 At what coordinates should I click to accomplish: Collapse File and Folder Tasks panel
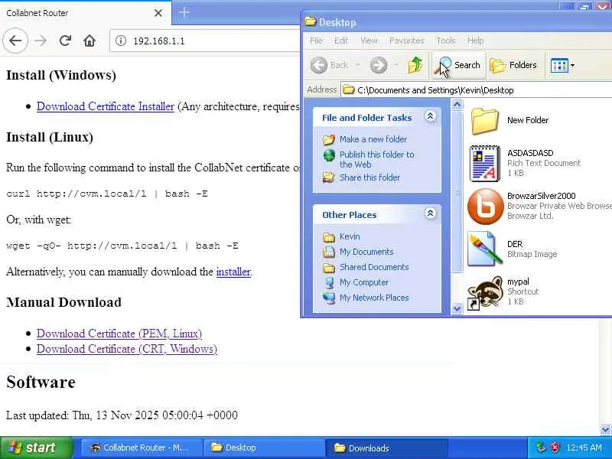pos(430,116)
